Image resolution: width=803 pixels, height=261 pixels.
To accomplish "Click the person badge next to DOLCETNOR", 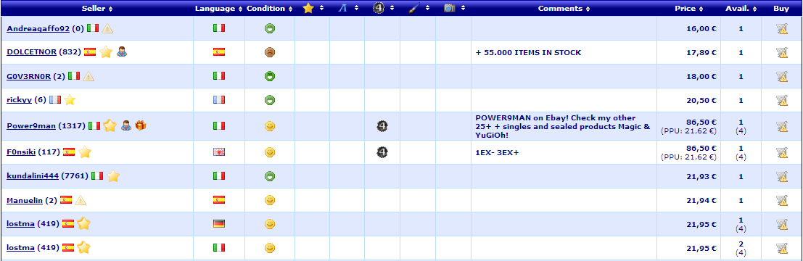I will pos(121,52).
